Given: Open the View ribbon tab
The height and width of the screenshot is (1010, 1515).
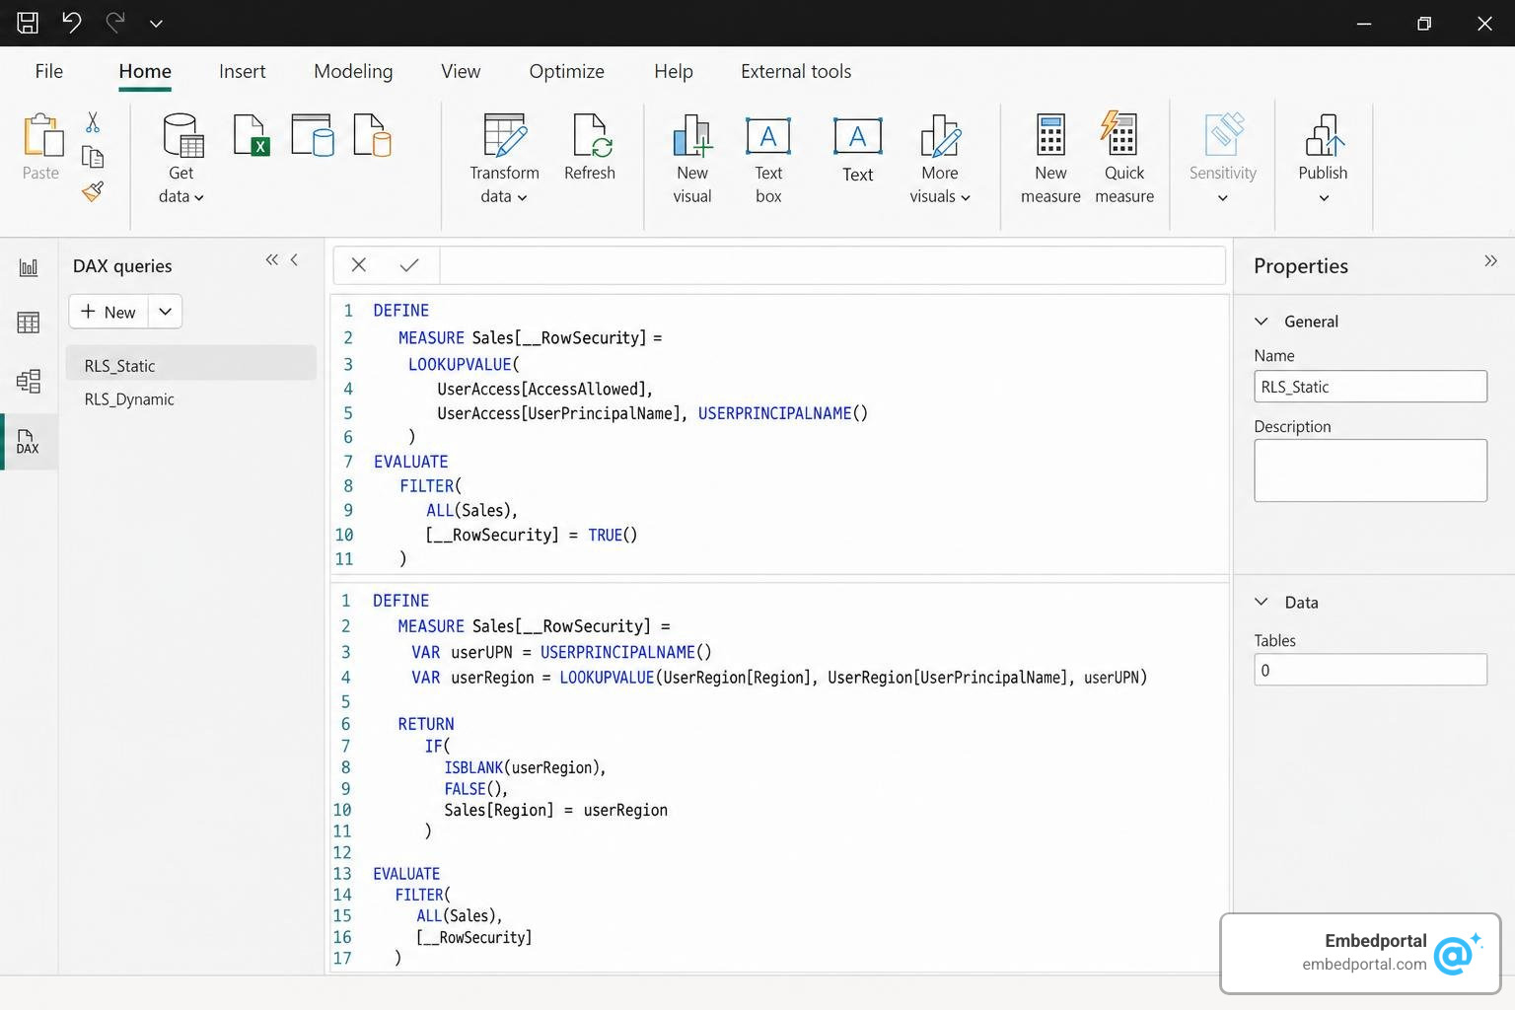Looking at the screenshot, I should click(x=461, y=71).
